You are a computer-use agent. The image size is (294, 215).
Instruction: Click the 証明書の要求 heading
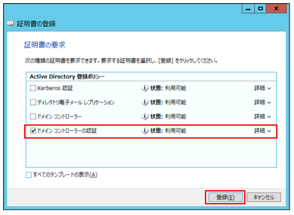[45, 45]
